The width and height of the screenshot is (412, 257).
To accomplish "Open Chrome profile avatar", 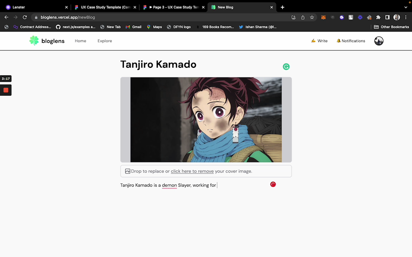I will pyautogui.click(x=397, y=17).
